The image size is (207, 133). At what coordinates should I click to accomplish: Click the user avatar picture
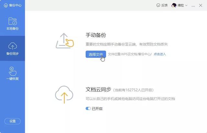click(174, 6)
